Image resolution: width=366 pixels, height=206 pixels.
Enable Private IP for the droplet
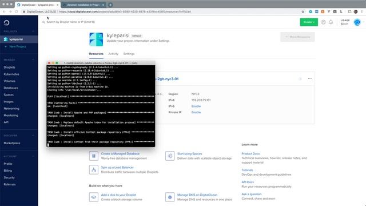point(196,112)
